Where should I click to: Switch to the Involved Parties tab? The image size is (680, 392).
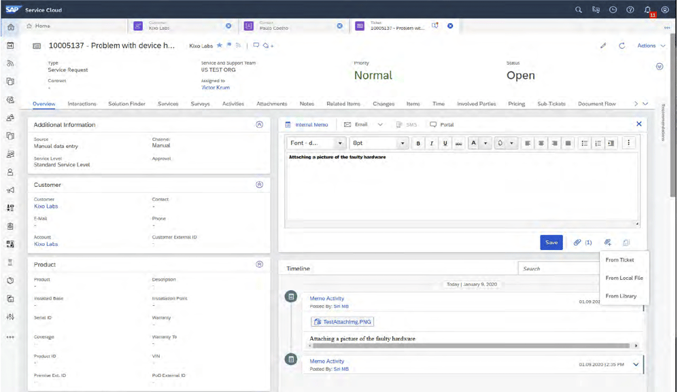pyautogui.click(x=476, y=104)
